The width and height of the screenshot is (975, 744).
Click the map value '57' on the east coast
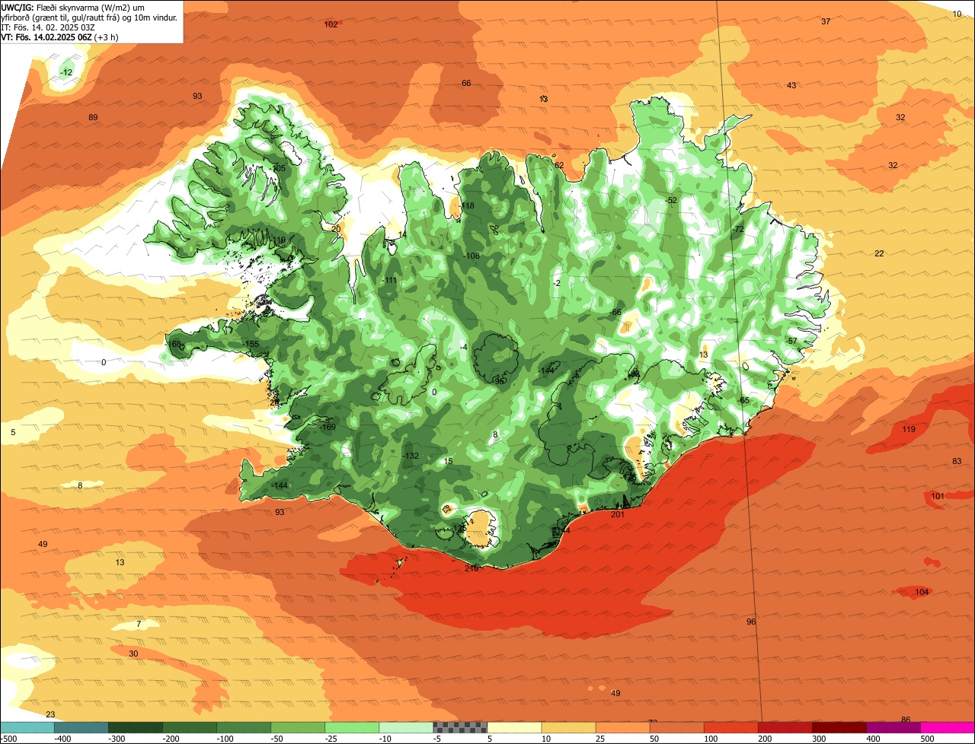[792, 341]
